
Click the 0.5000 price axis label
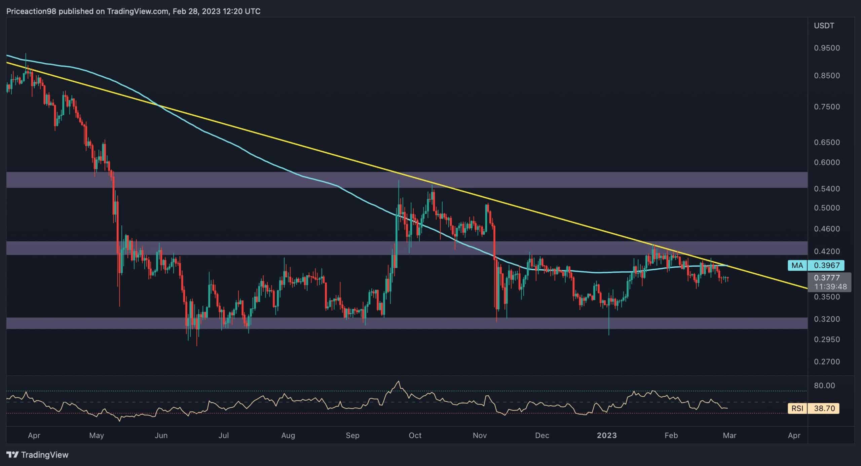(x=827, y=208)
